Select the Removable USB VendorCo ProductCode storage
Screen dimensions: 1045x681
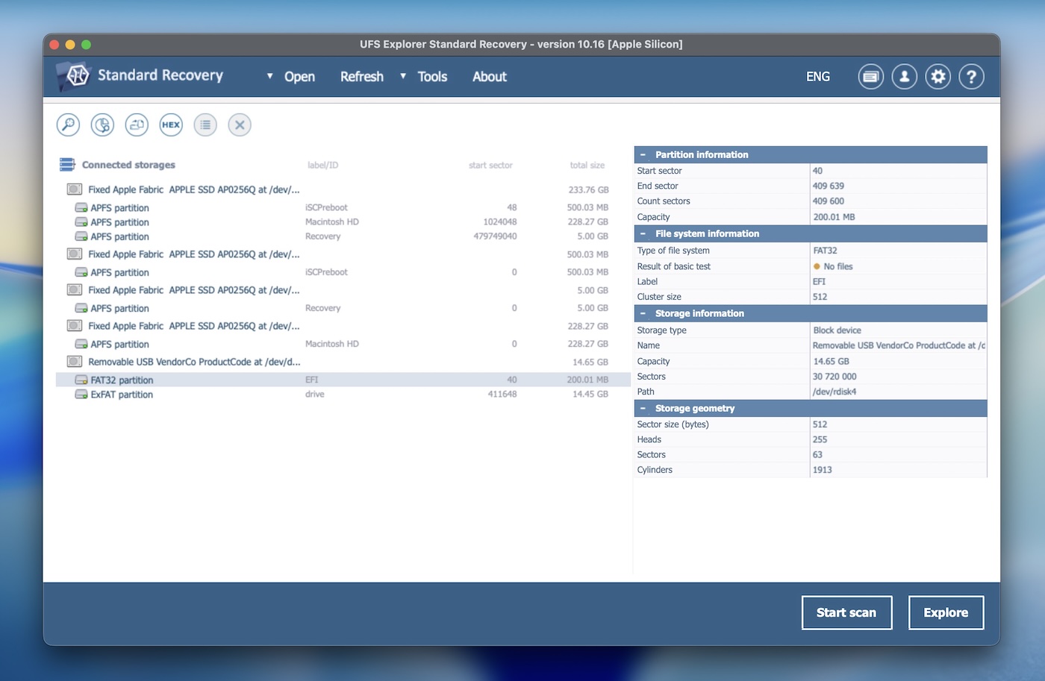(x=343, y=362)
